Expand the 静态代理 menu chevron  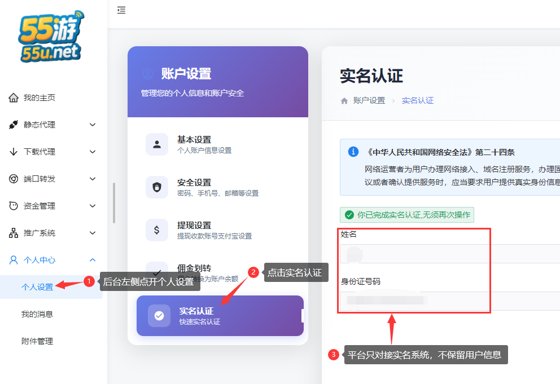coord(92,125)
